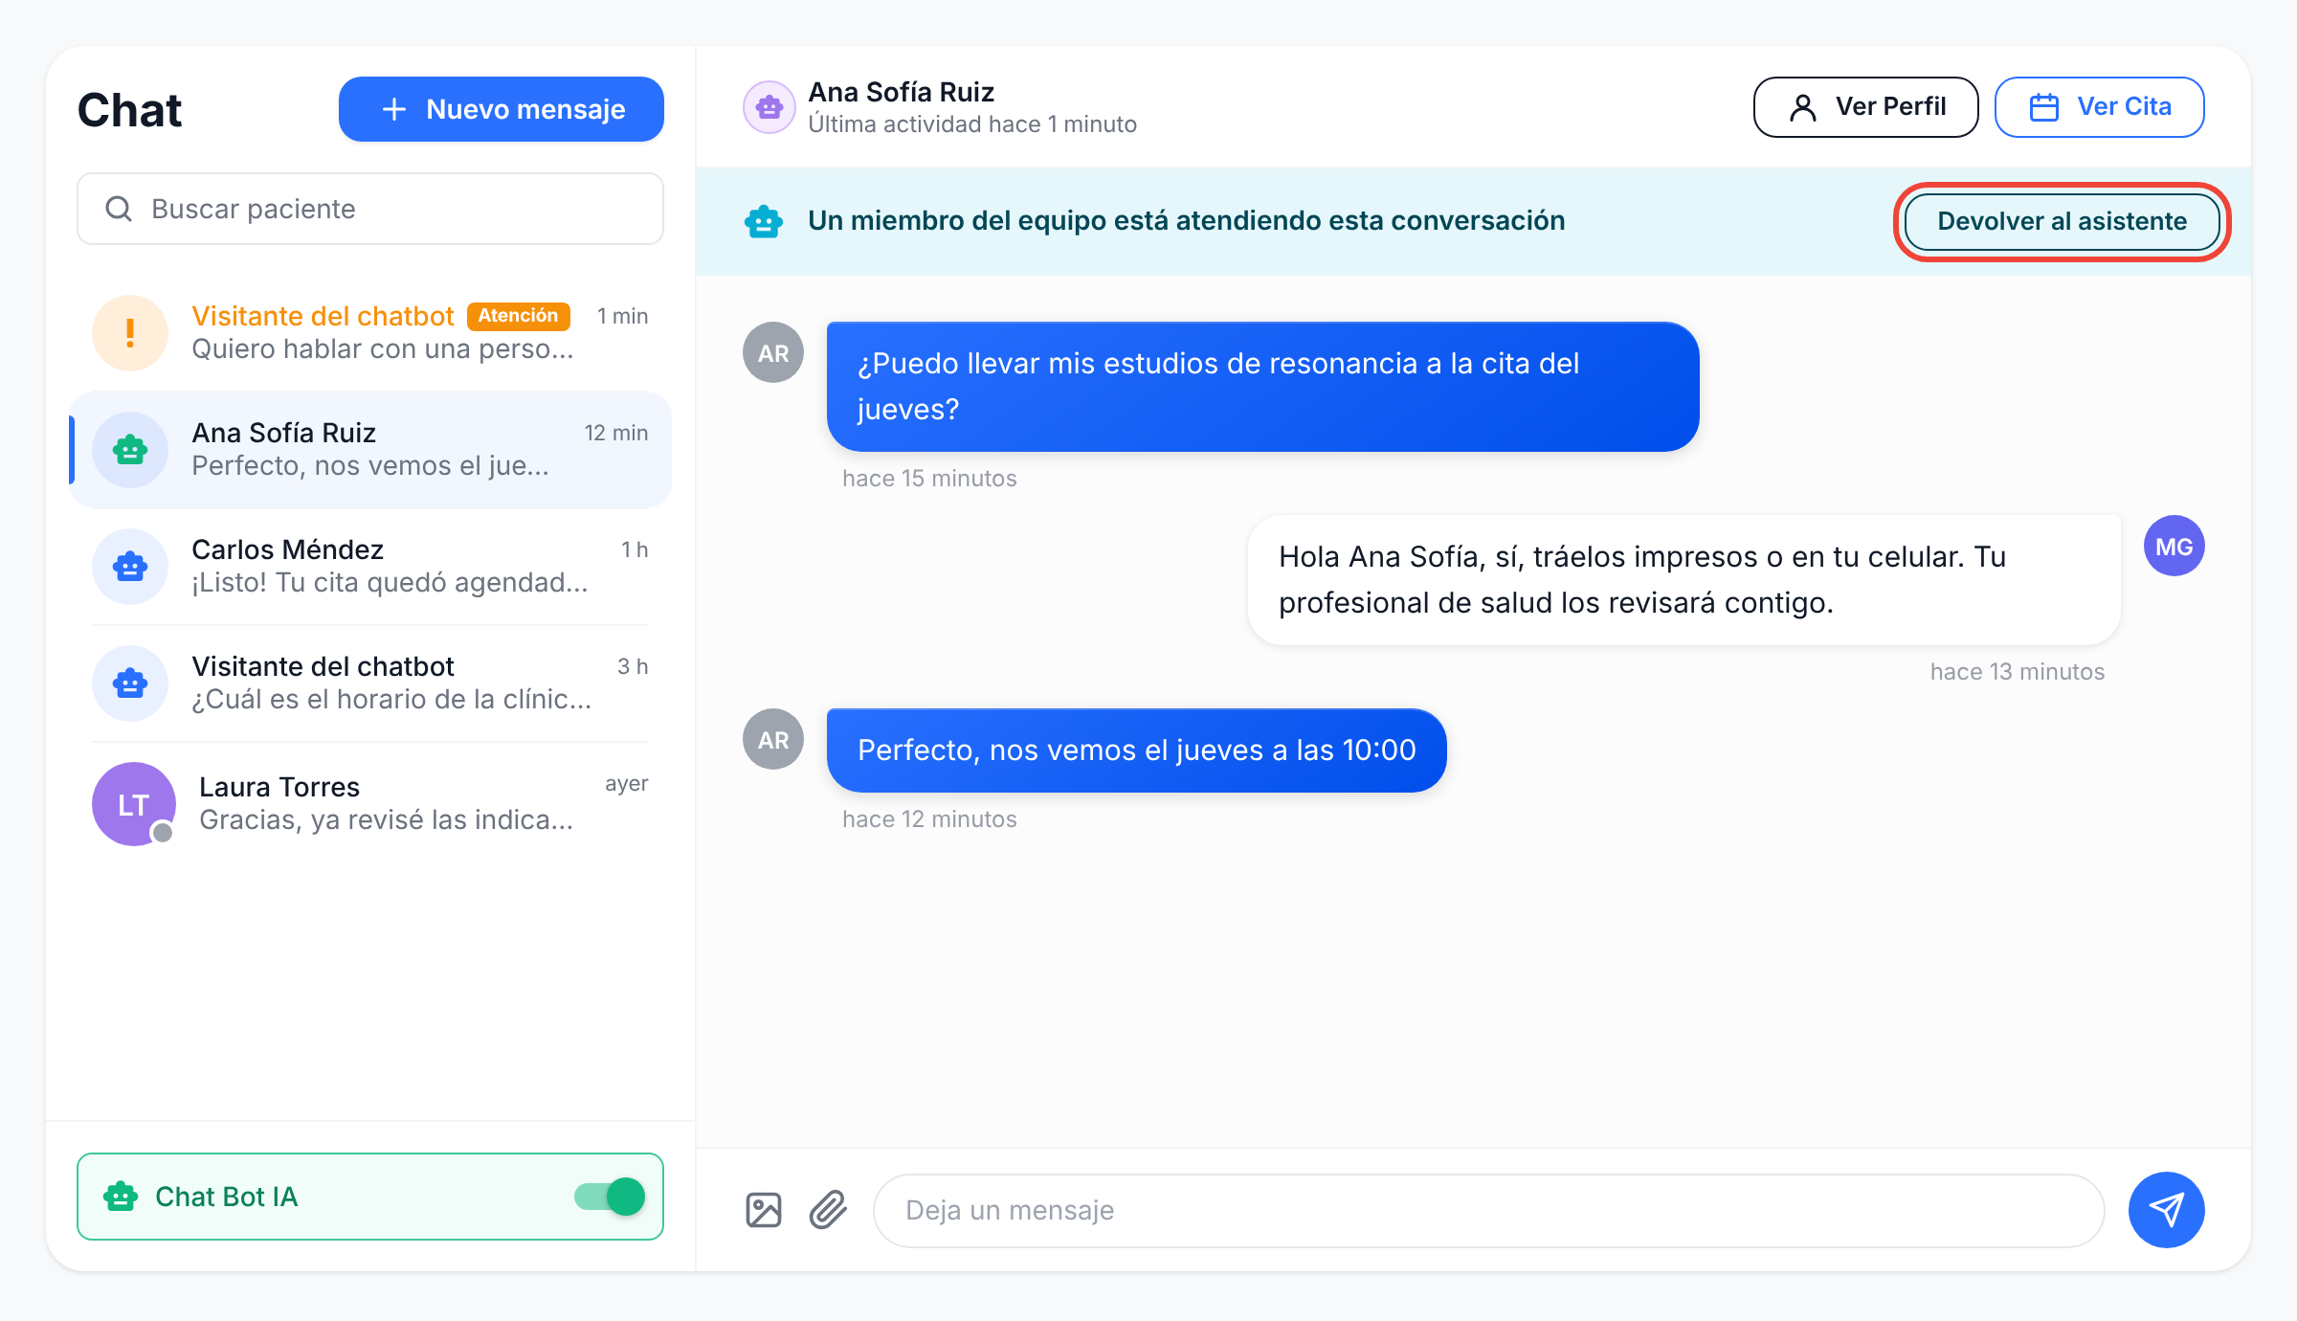Send message with paper plane button
The height and width of the screenshot is (1321, 2297).
(x=2166, y=1210)
